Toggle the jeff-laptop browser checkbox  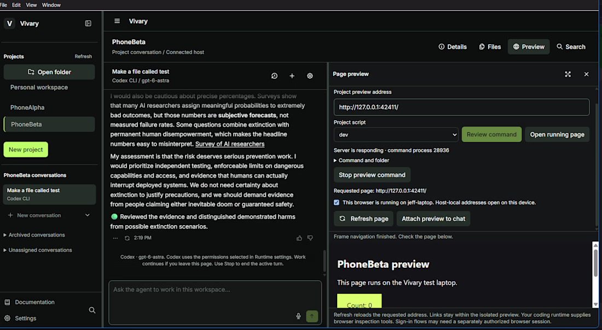[337, 202]
